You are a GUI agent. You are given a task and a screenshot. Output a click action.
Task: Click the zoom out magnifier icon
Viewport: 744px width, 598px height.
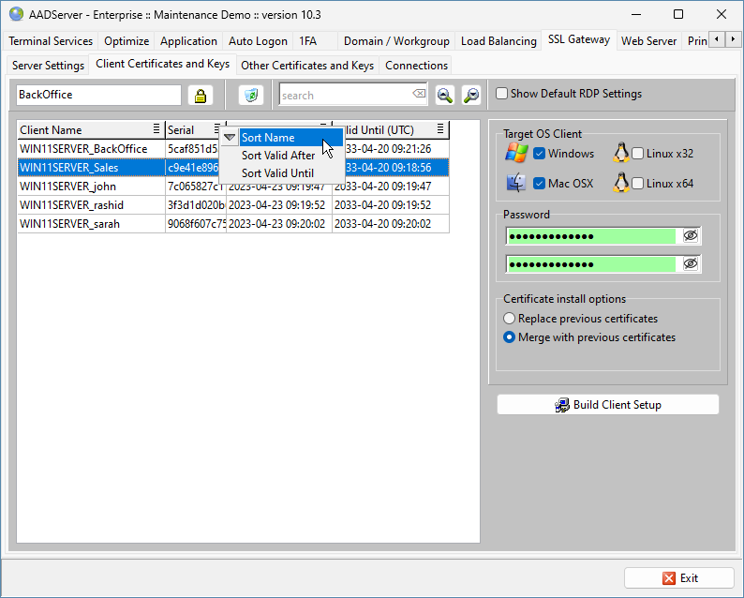point(470,96)
